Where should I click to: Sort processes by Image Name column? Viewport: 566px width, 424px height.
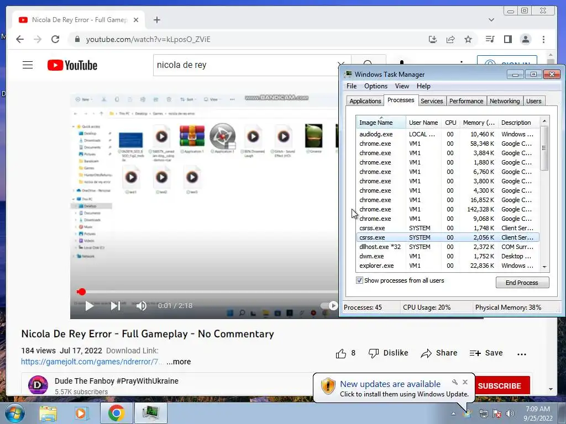[x=381, y=123]
